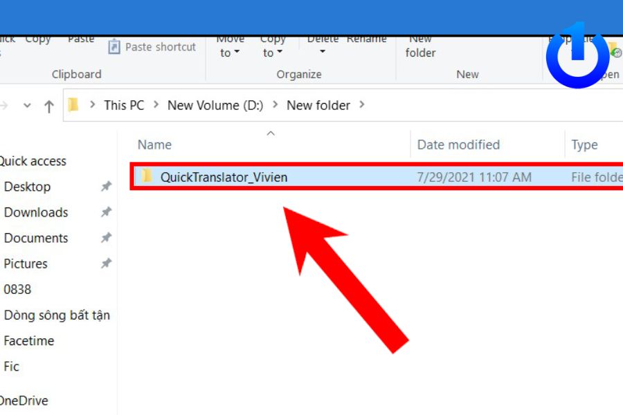Click pin icon beside Pictures
This screenshot has width=623, height=415.
(x=106, y=264)
